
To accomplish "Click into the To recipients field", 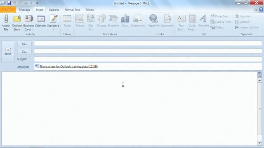I will (148, 44).
